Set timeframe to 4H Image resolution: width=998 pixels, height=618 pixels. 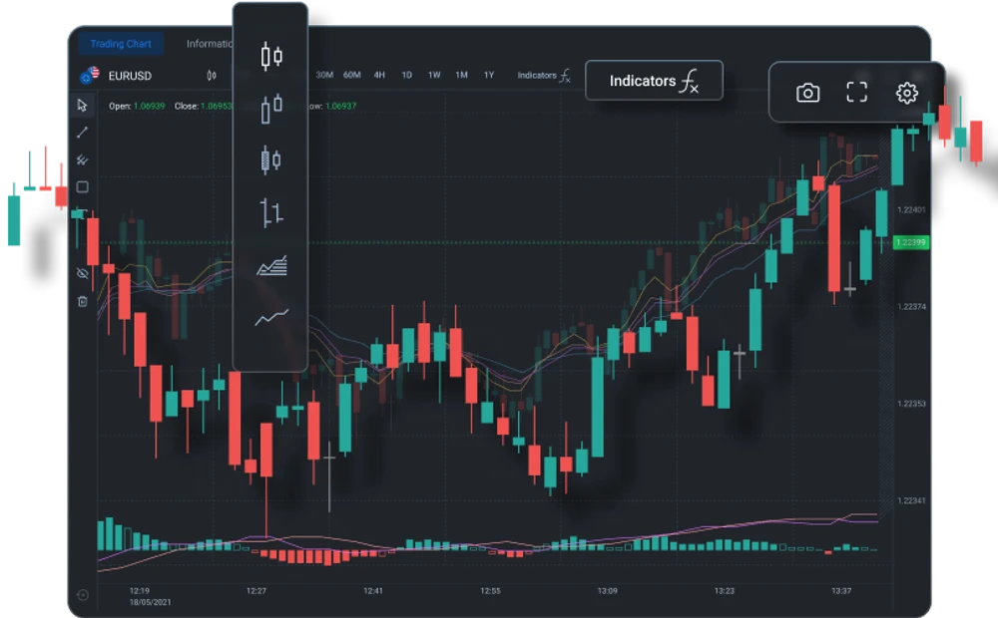tap(379, 75)
